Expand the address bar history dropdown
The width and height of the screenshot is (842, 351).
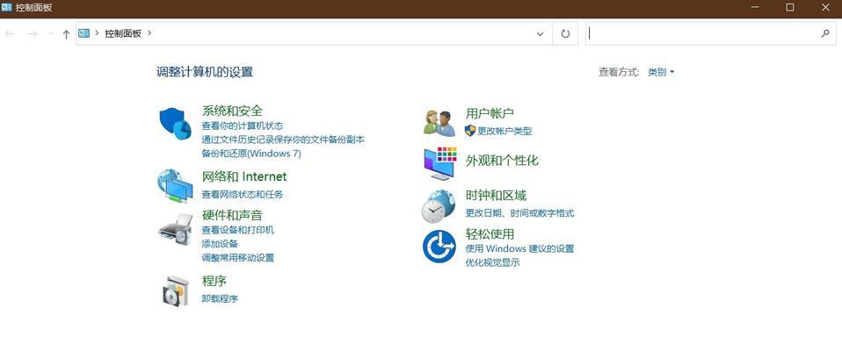click(x=541, y=33)
